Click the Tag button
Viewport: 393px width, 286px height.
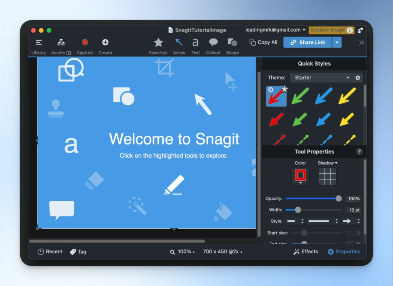pos(78,252)
